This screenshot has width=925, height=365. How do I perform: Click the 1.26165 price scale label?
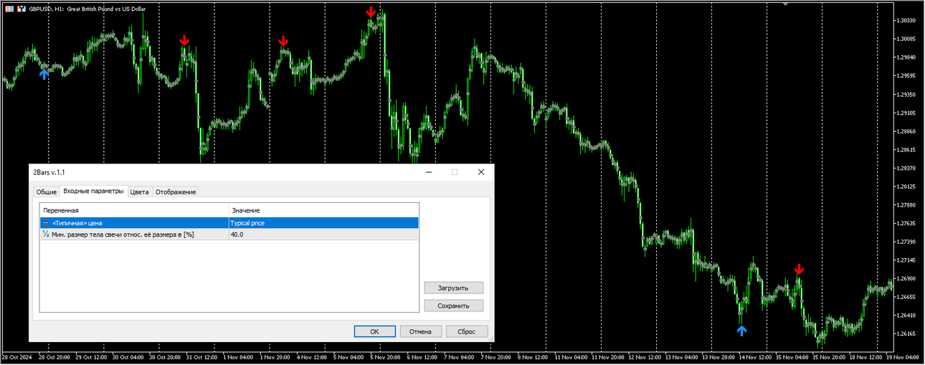pyautogui.click(x=906, y=333)
